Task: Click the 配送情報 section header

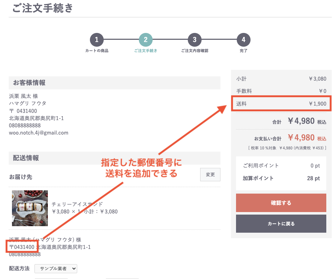Action: 115,158
